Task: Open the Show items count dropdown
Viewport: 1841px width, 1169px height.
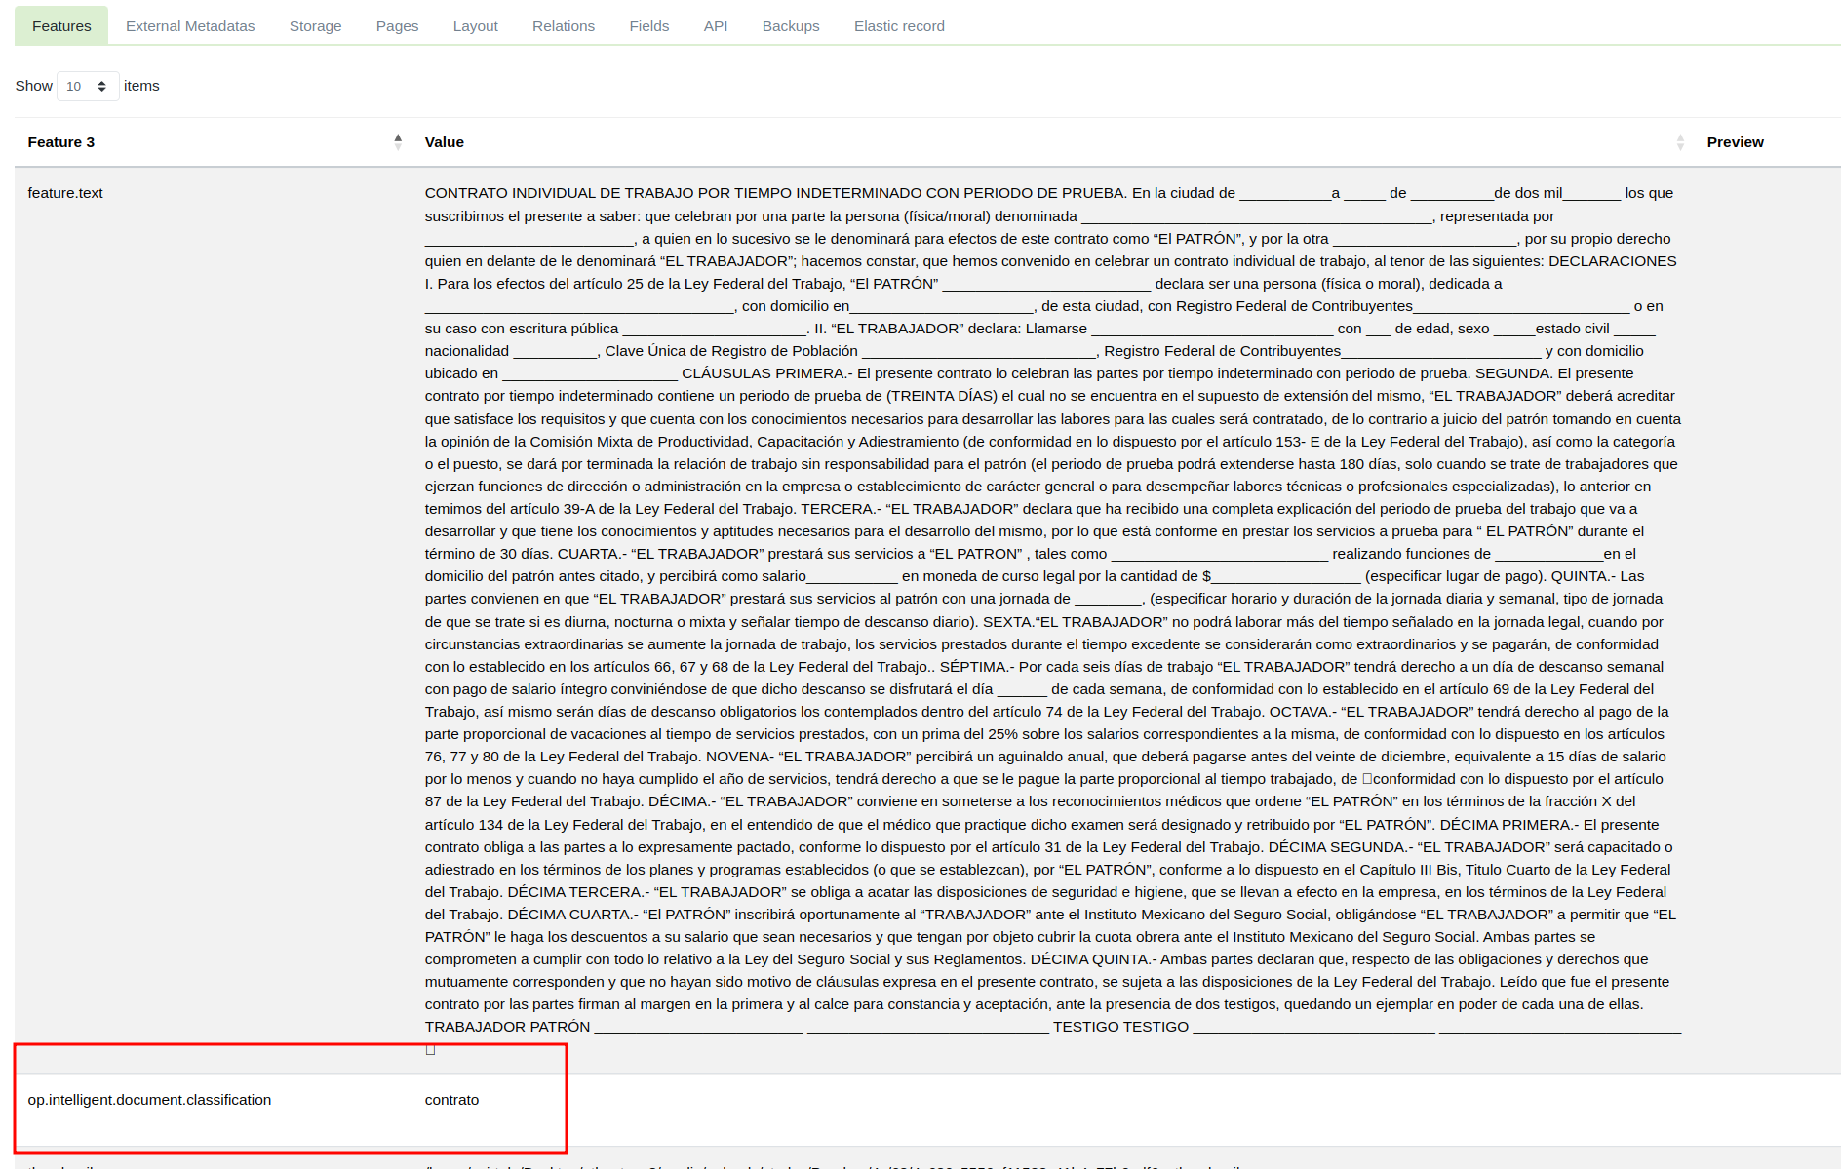Action: pos(88,86)
